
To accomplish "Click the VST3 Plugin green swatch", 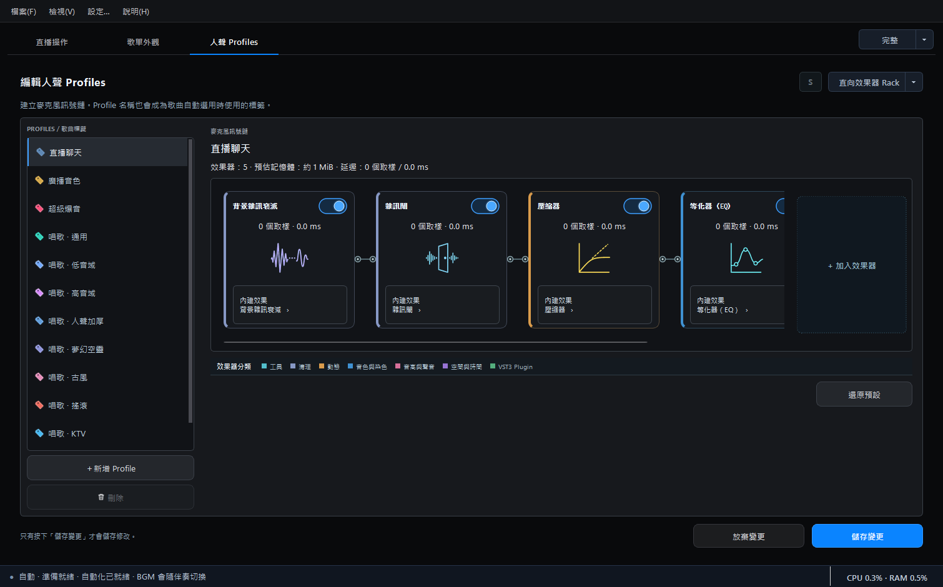I will pyautogui.click(x=493, y=367).
